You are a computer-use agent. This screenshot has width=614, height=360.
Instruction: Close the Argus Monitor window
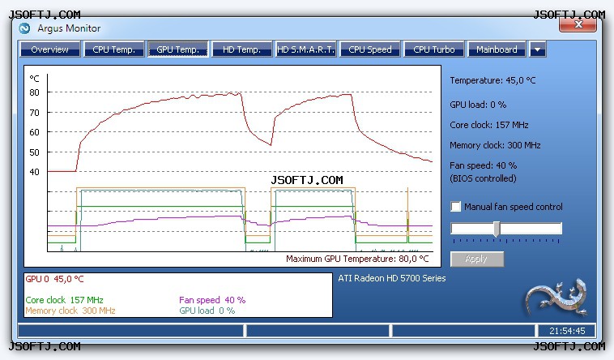pyautogui.click(x=578, y=24)
